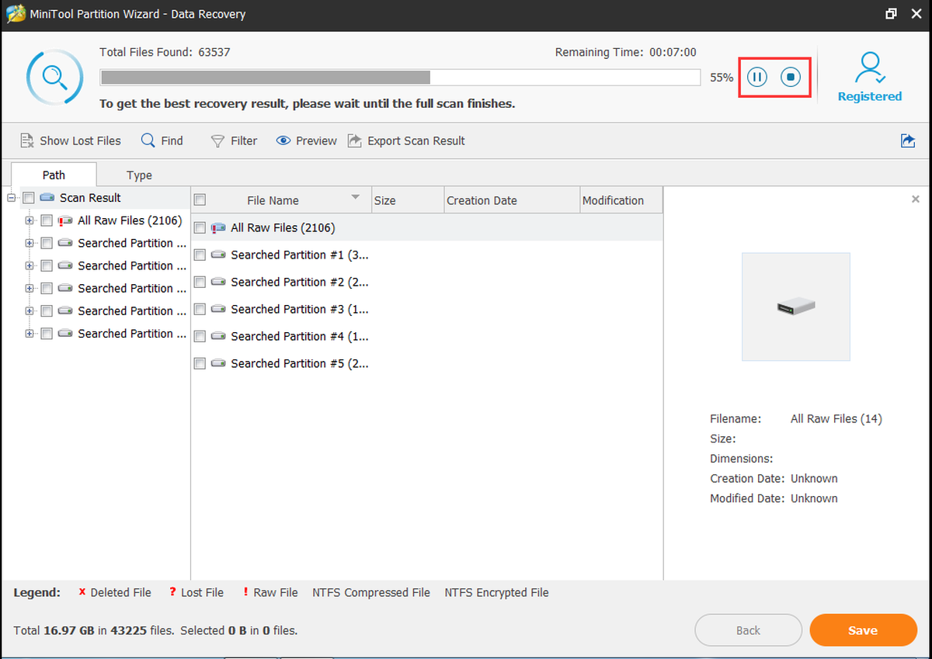The height and width of the screenshot is (659, 932).
Task: Open the Find magnifier tool
Action: [148, 140]
